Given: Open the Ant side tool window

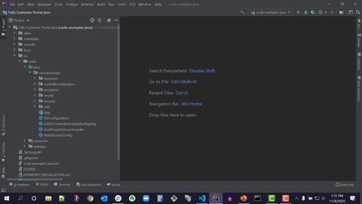Looking at the screenshot, I should pos(359,24).
